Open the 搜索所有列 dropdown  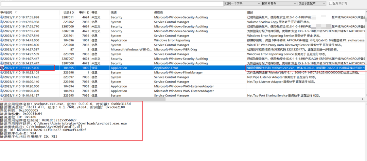coord(279,3)
